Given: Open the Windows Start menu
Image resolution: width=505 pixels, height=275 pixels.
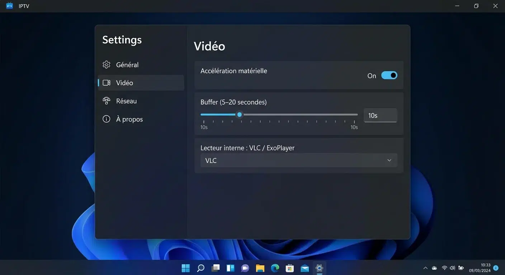Looking at the screenshot, I should point(186,268).
